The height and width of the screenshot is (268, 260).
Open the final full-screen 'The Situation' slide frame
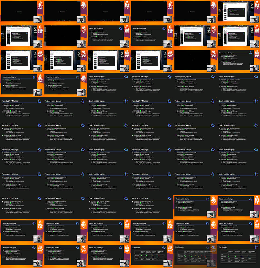[x=238, y=256]
